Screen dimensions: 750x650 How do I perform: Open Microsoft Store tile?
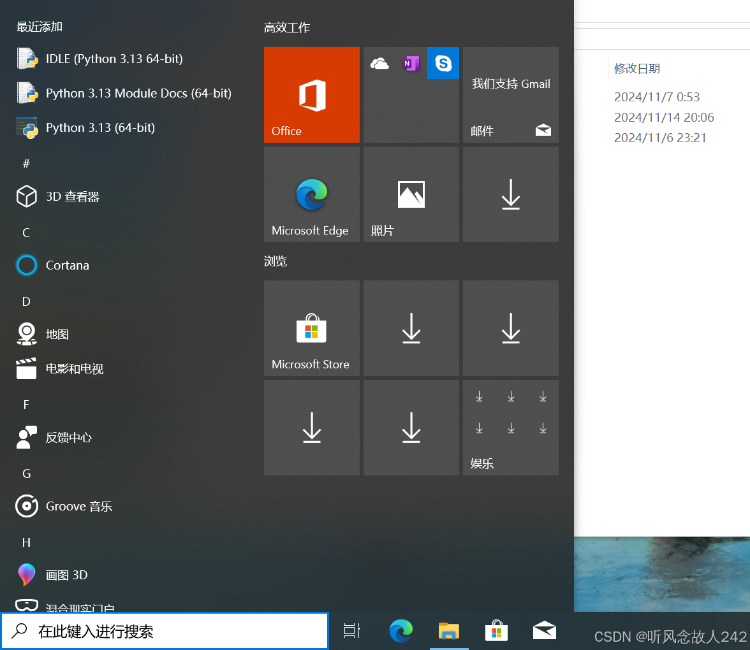tap(311, 328)
